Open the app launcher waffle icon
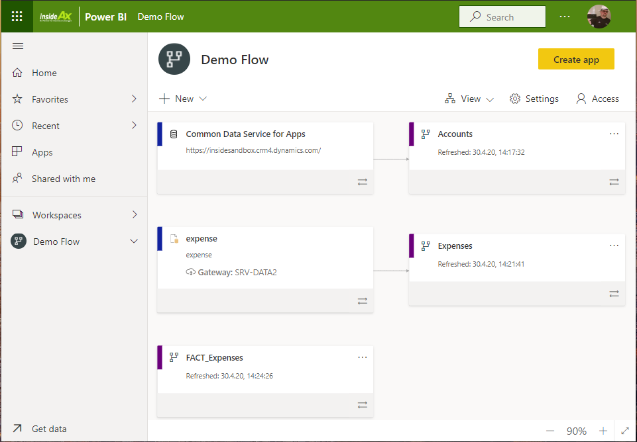The width and height of the screenshot is (637, 442). (17, 17)
